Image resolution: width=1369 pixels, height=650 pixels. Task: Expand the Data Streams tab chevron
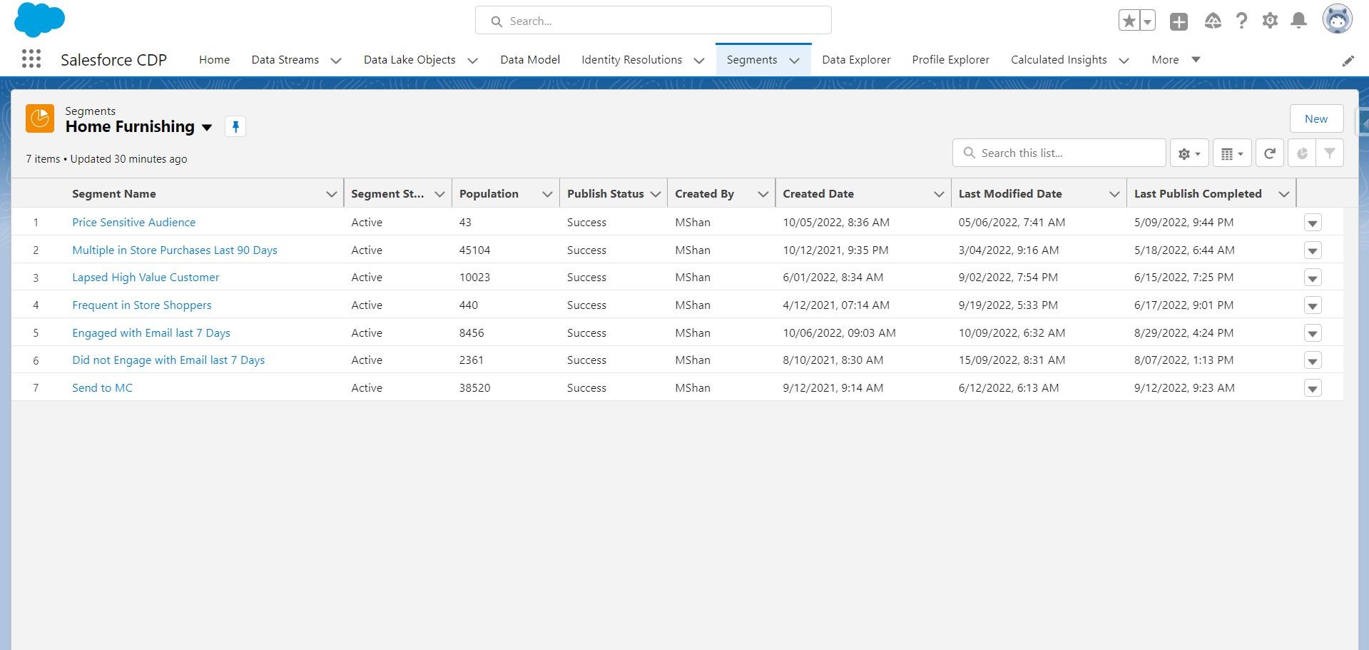(x=336, y=61)
